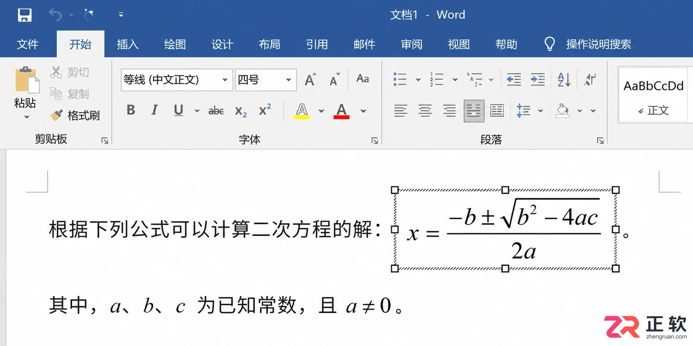Click the Numbering list icon
Image resolution: width=693 pixels, height=346 pixels.
[437, 79]
